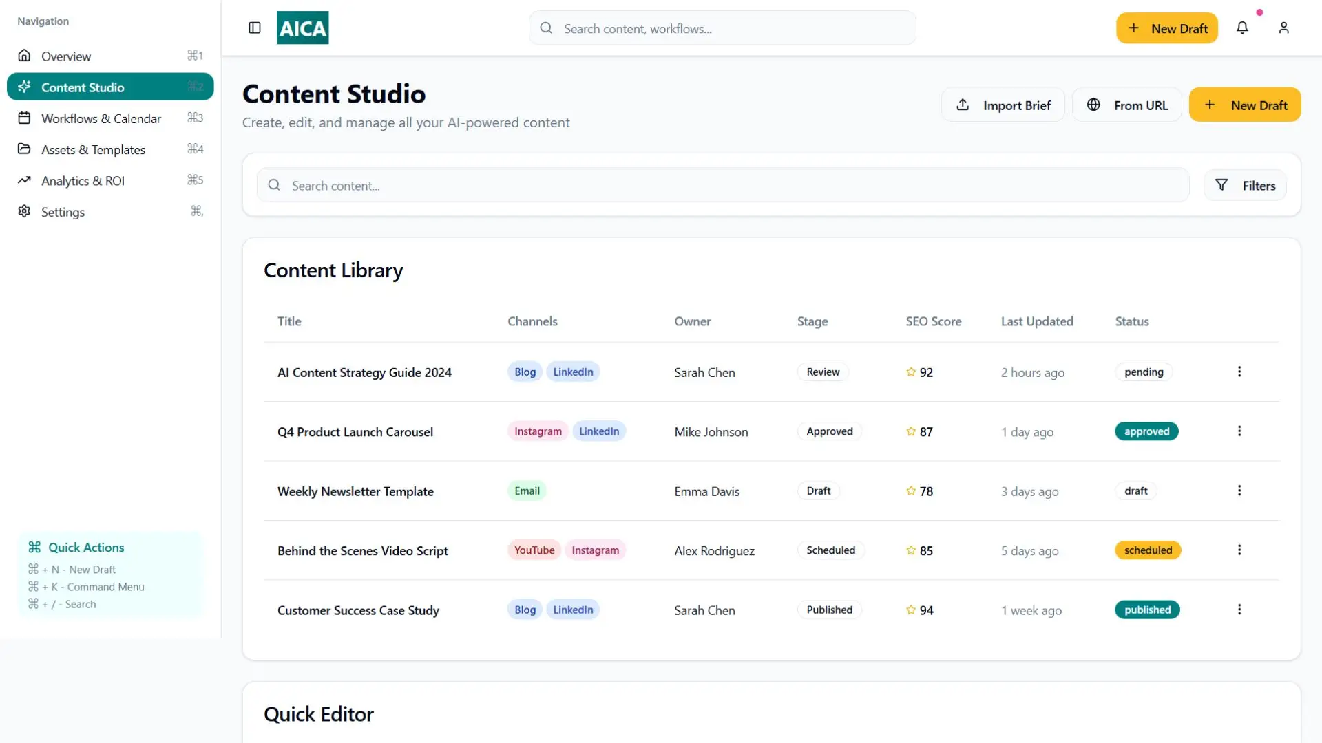Image resolution: width=1322 pixels, height=743 pixels.
Task: Focus the global search content, workflows field
Action: coord(722,28)
